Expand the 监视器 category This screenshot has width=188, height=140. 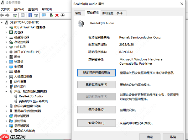click(x=6, y=67)
